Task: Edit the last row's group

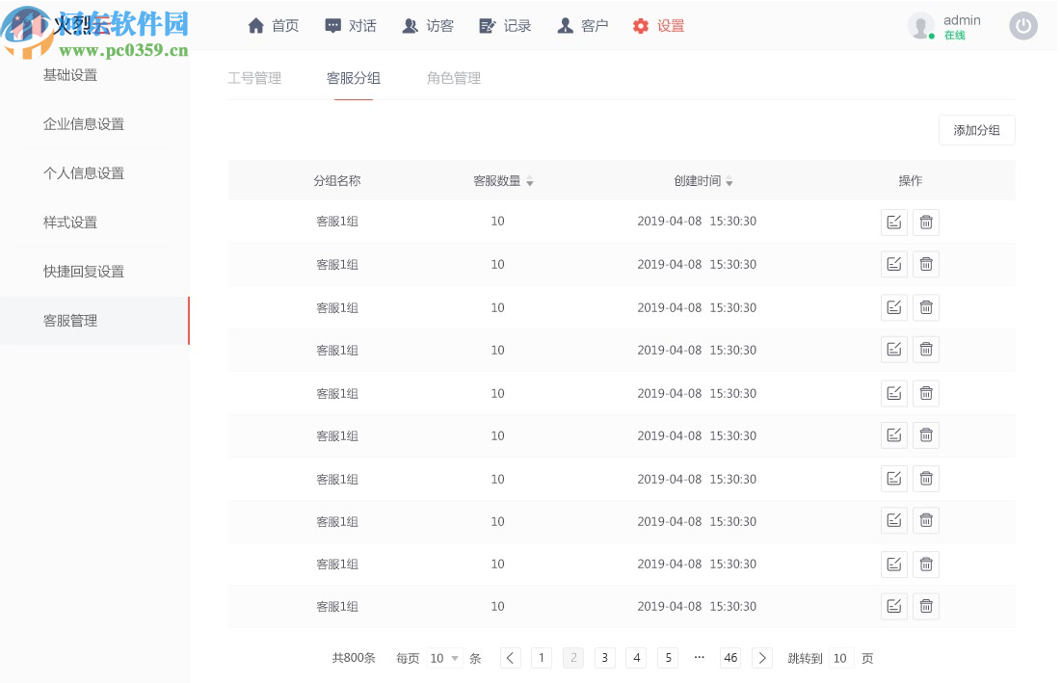Action: (x=894, y=607)
